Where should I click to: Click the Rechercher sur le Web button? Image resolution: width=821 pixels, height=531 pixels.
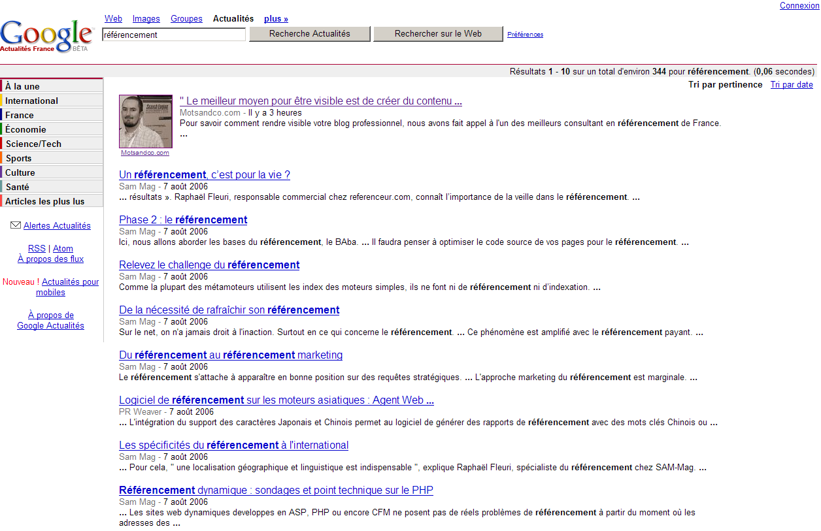[x=438, y=34]
